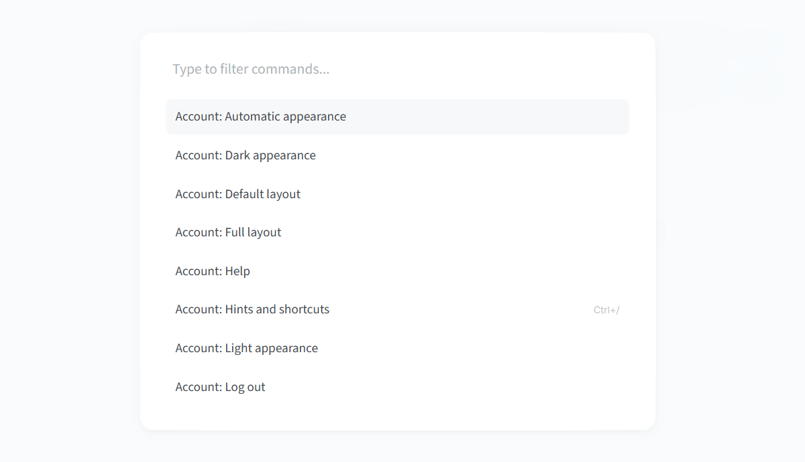Choose Account: Dark appearance entry
The width and height of the screenshot is (805, 462).
tap(397, 155)
